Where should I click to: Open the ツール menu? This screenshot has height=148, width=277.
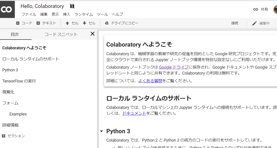click(102, 14)
